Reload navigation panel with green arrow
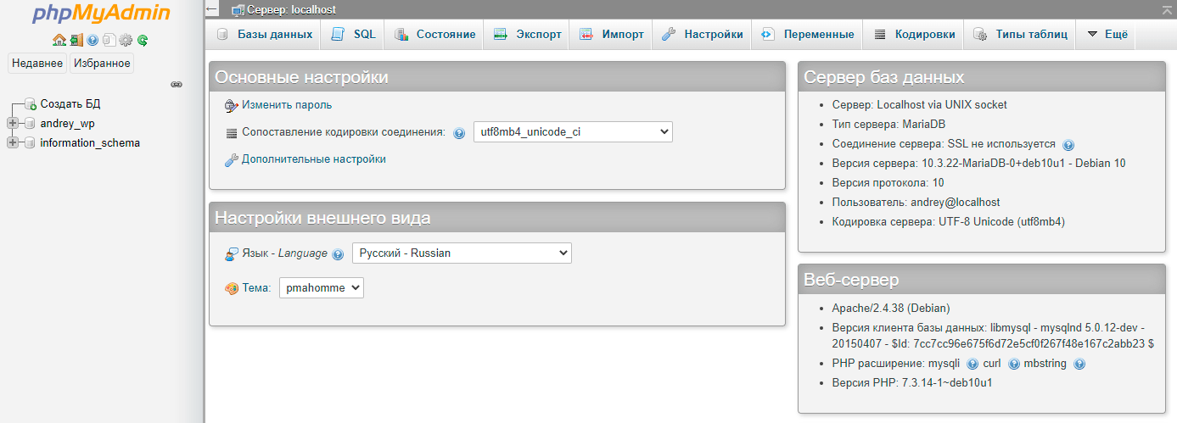The height and width of the screenshot is (423, 1177). point(143,40)
